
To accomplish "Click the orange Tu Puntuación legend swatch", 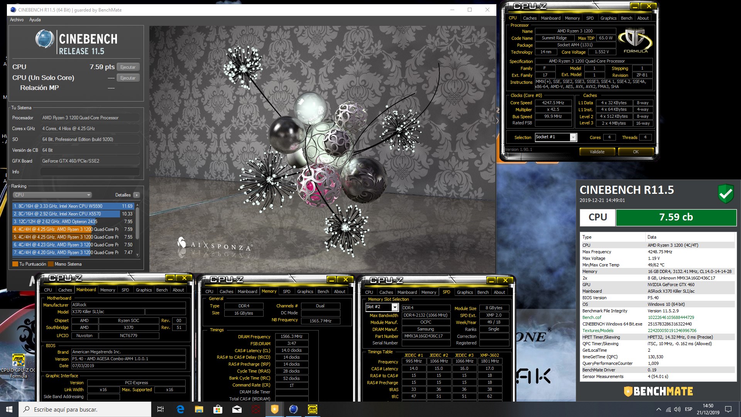I will pyautogui.click(x=15, y=264).
